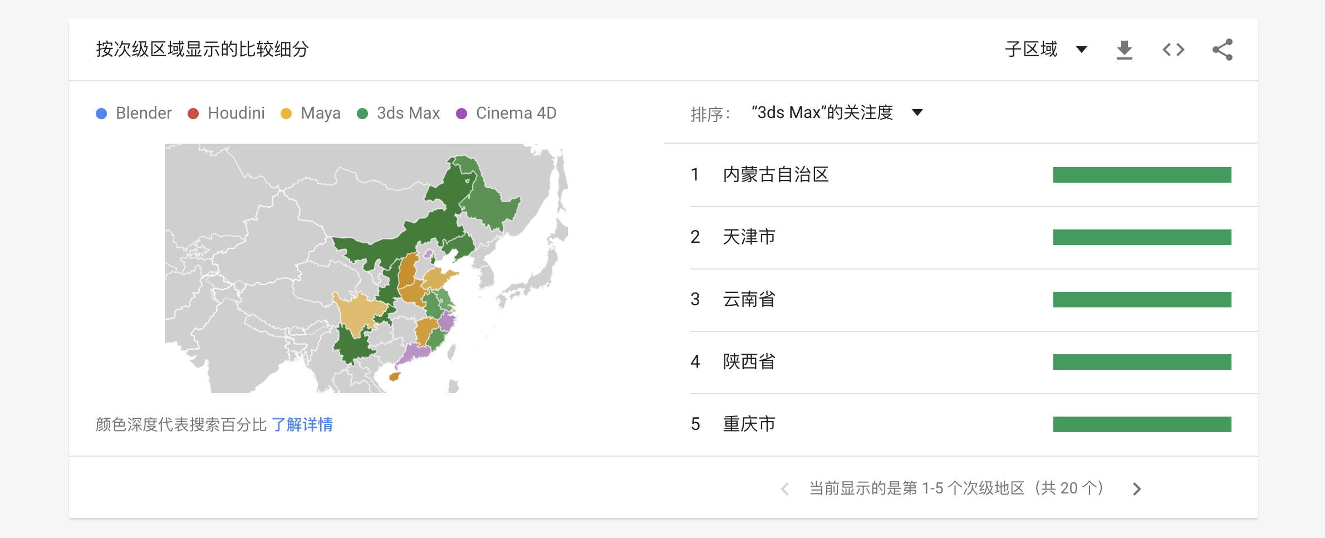
Task: Select the Houdini legend dot
Action: 193,114
